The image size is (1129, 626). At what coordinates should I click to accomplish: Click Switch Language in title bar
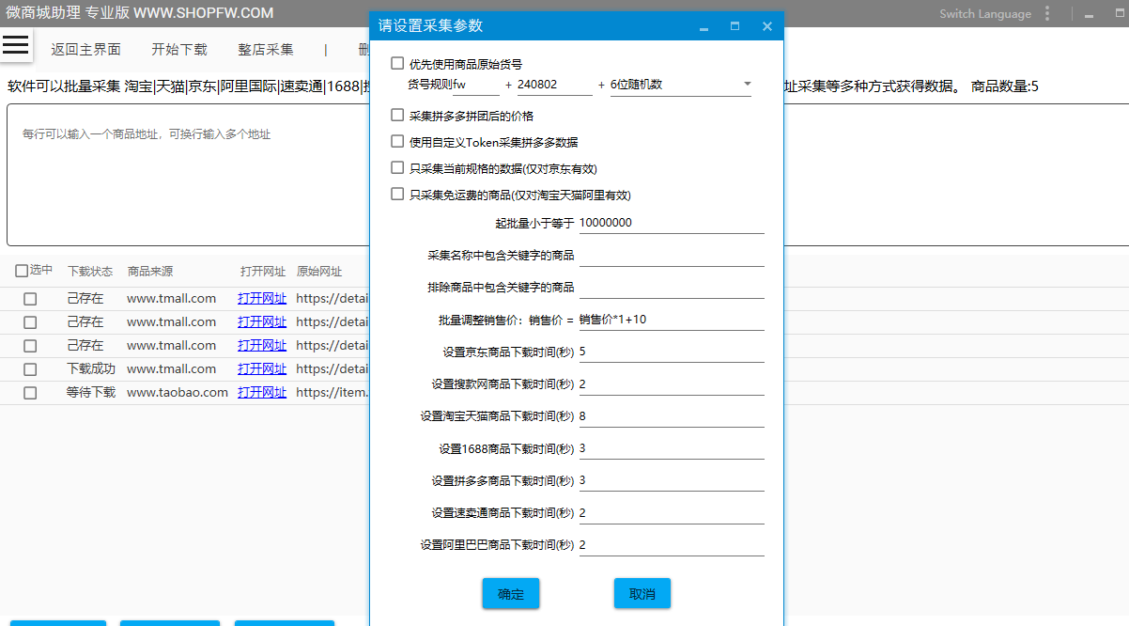(984, 14)
